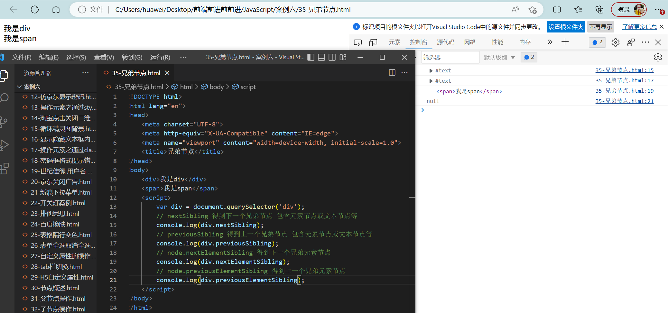Open 运行(R) menu
The width and height of the screenshot is (668, 313).
point(160,57)
